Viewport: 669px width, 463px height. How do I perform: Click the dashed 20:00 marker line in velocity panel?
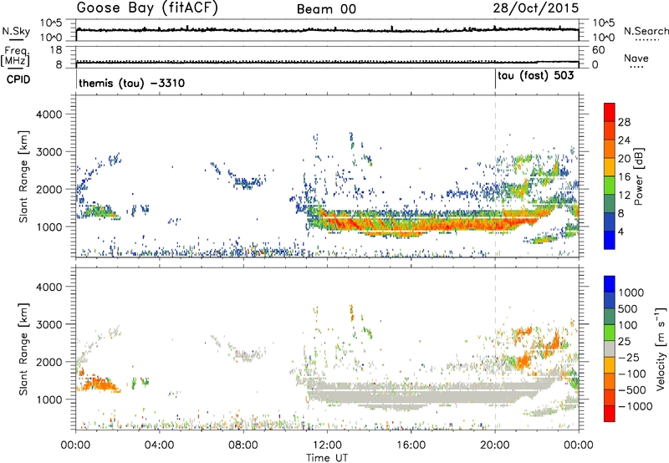click(x=495, y=348)
